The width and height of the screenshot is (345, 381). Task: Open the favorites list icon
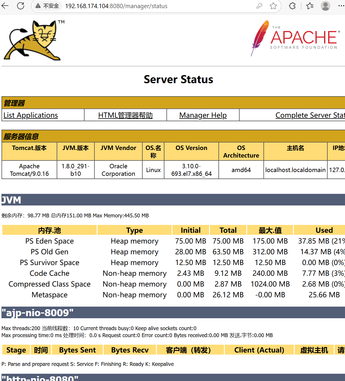point(310,6)
